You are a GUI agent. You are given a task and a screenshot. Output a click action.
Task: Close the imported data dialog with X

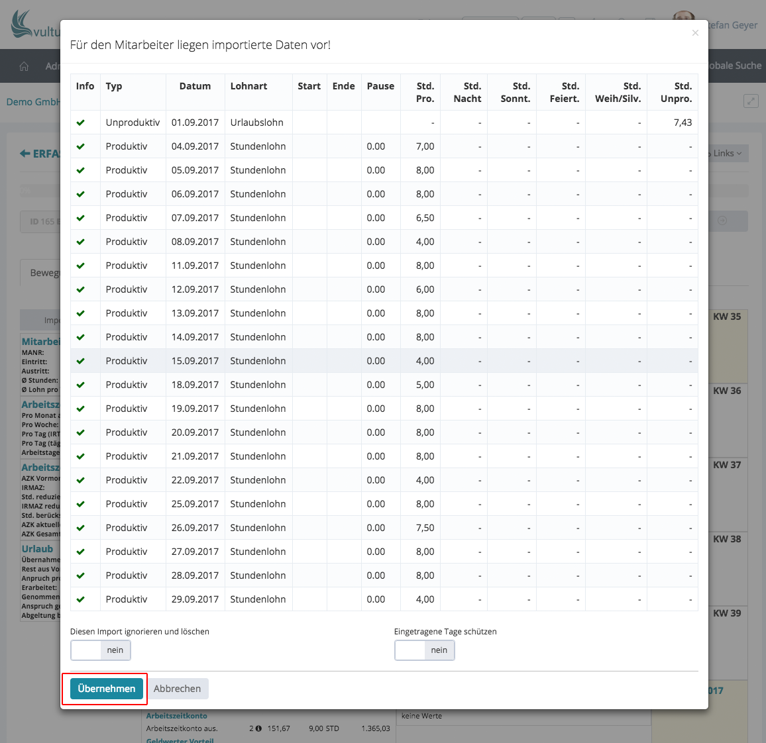[695, 33]
